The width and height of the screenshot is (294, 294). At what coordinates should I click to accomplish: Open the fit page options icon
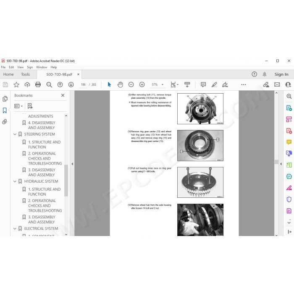pos(174,84)
